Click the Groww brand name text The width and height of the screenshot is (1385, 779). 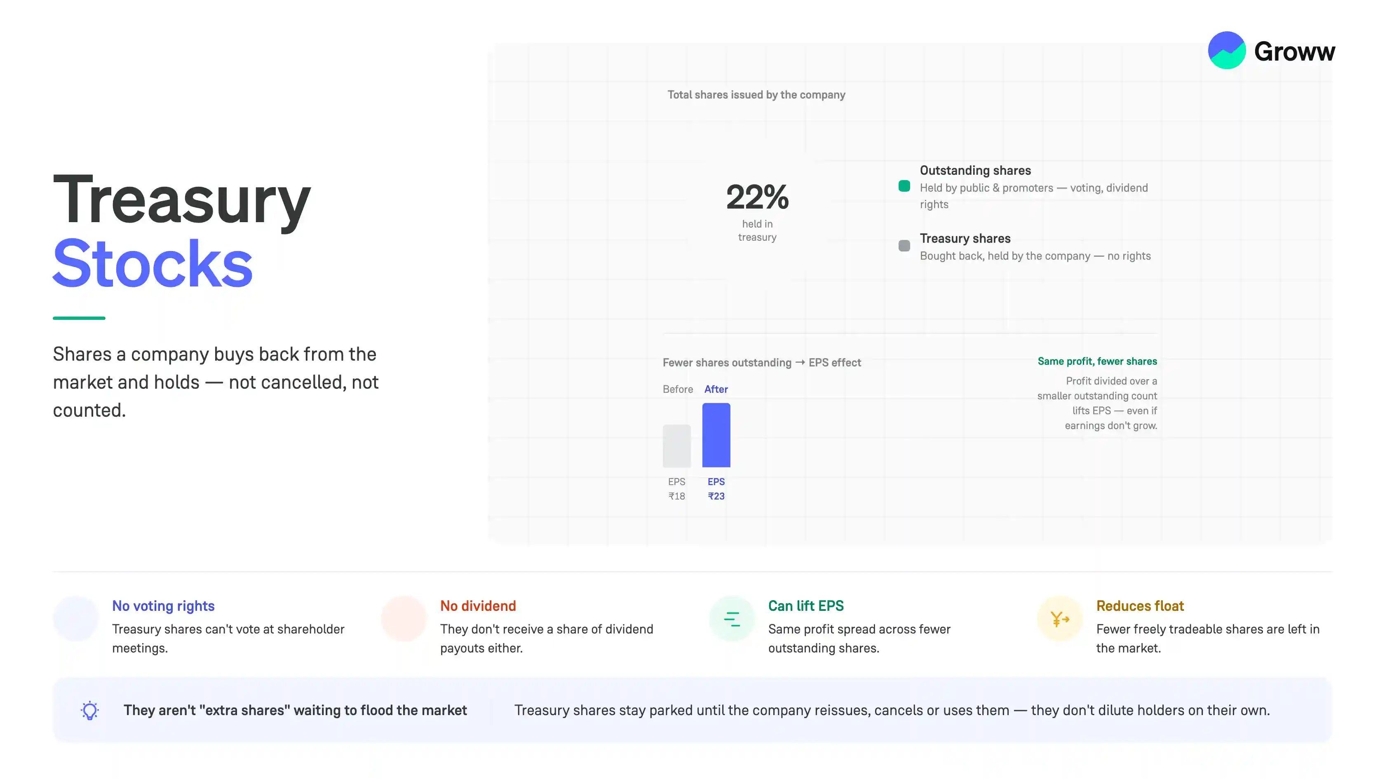1294,52
